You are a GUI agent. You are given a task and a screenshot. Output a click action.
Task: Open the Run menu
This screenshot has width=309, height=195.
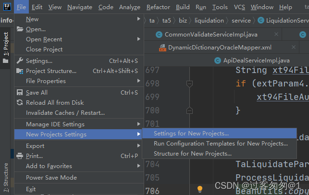tap(201, 7)
